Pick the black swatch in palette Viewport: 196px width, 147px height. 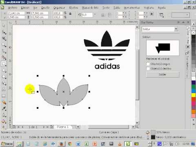point(194,37)
